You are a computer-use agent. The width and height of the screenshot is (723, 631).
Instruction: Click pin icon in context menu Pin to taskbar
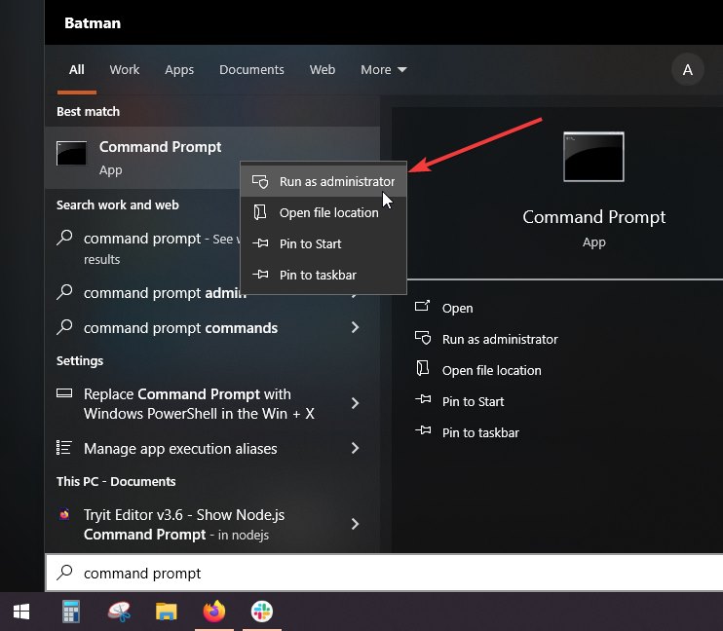(x=260, y=275)
